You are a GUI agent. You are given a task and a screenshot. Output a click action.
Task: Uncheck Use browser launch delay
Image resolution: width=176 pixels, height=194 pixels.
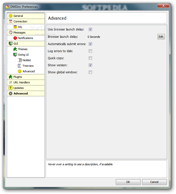90,29
